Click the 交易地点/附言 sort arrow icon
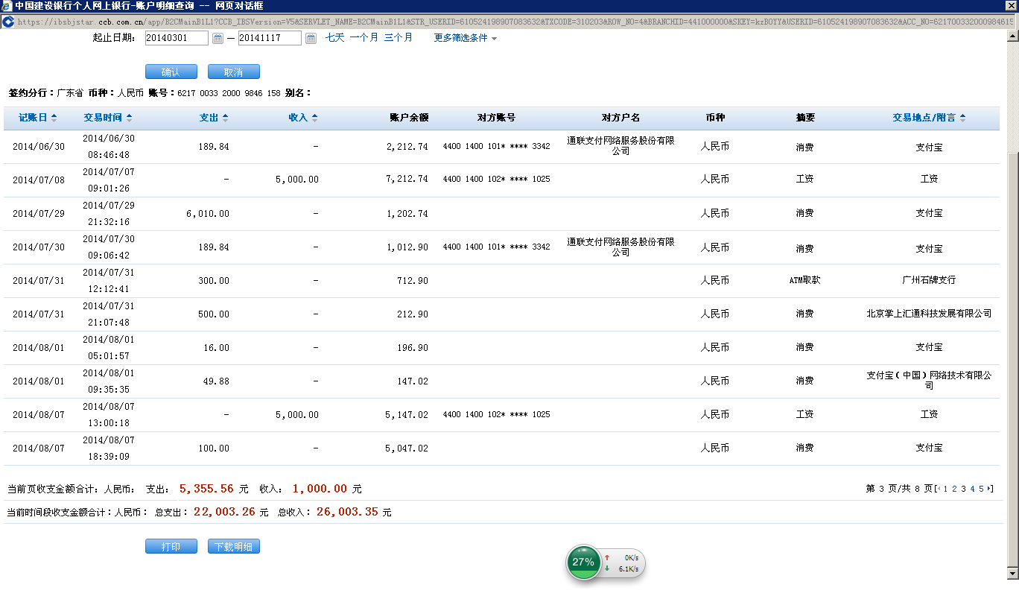Viewport: 1019px width, 599px height. click(962, 118)
